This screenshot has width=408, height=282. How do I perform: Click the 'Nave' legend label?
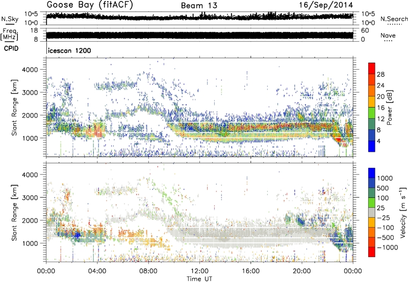(x=388, y=35)
